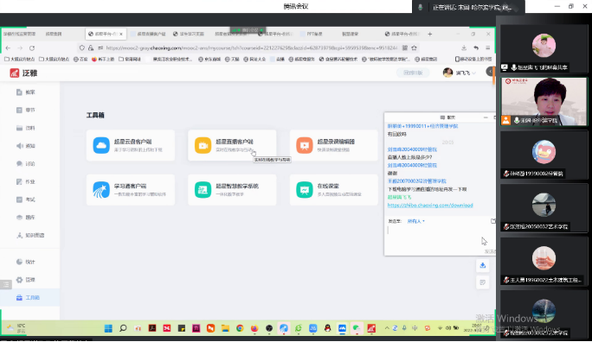The width and height of the screenshot is (592, 342).
Task: Click the 工具箱 toolbox sidebar item
Action: point(29,298)
